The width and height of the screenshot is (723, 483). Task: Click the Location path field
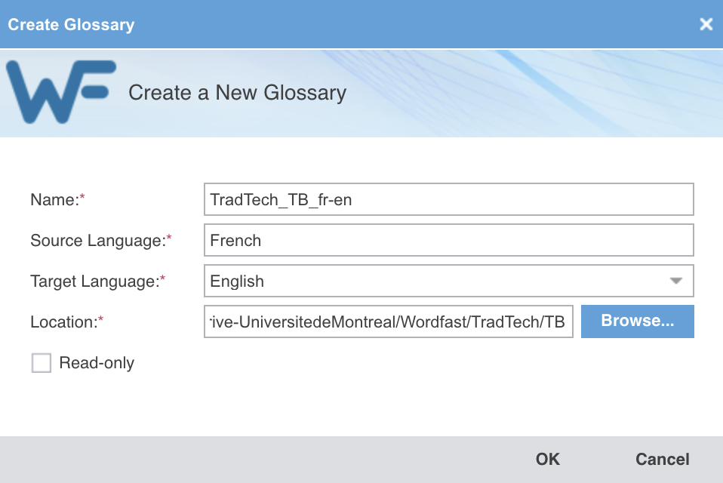pyautogui.click(x=388, y=321)
